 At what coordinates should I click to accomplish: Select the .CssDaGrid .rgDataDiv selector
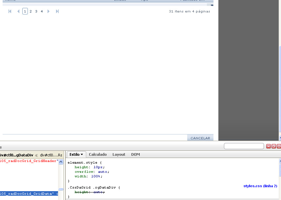[x=91, y=188]
